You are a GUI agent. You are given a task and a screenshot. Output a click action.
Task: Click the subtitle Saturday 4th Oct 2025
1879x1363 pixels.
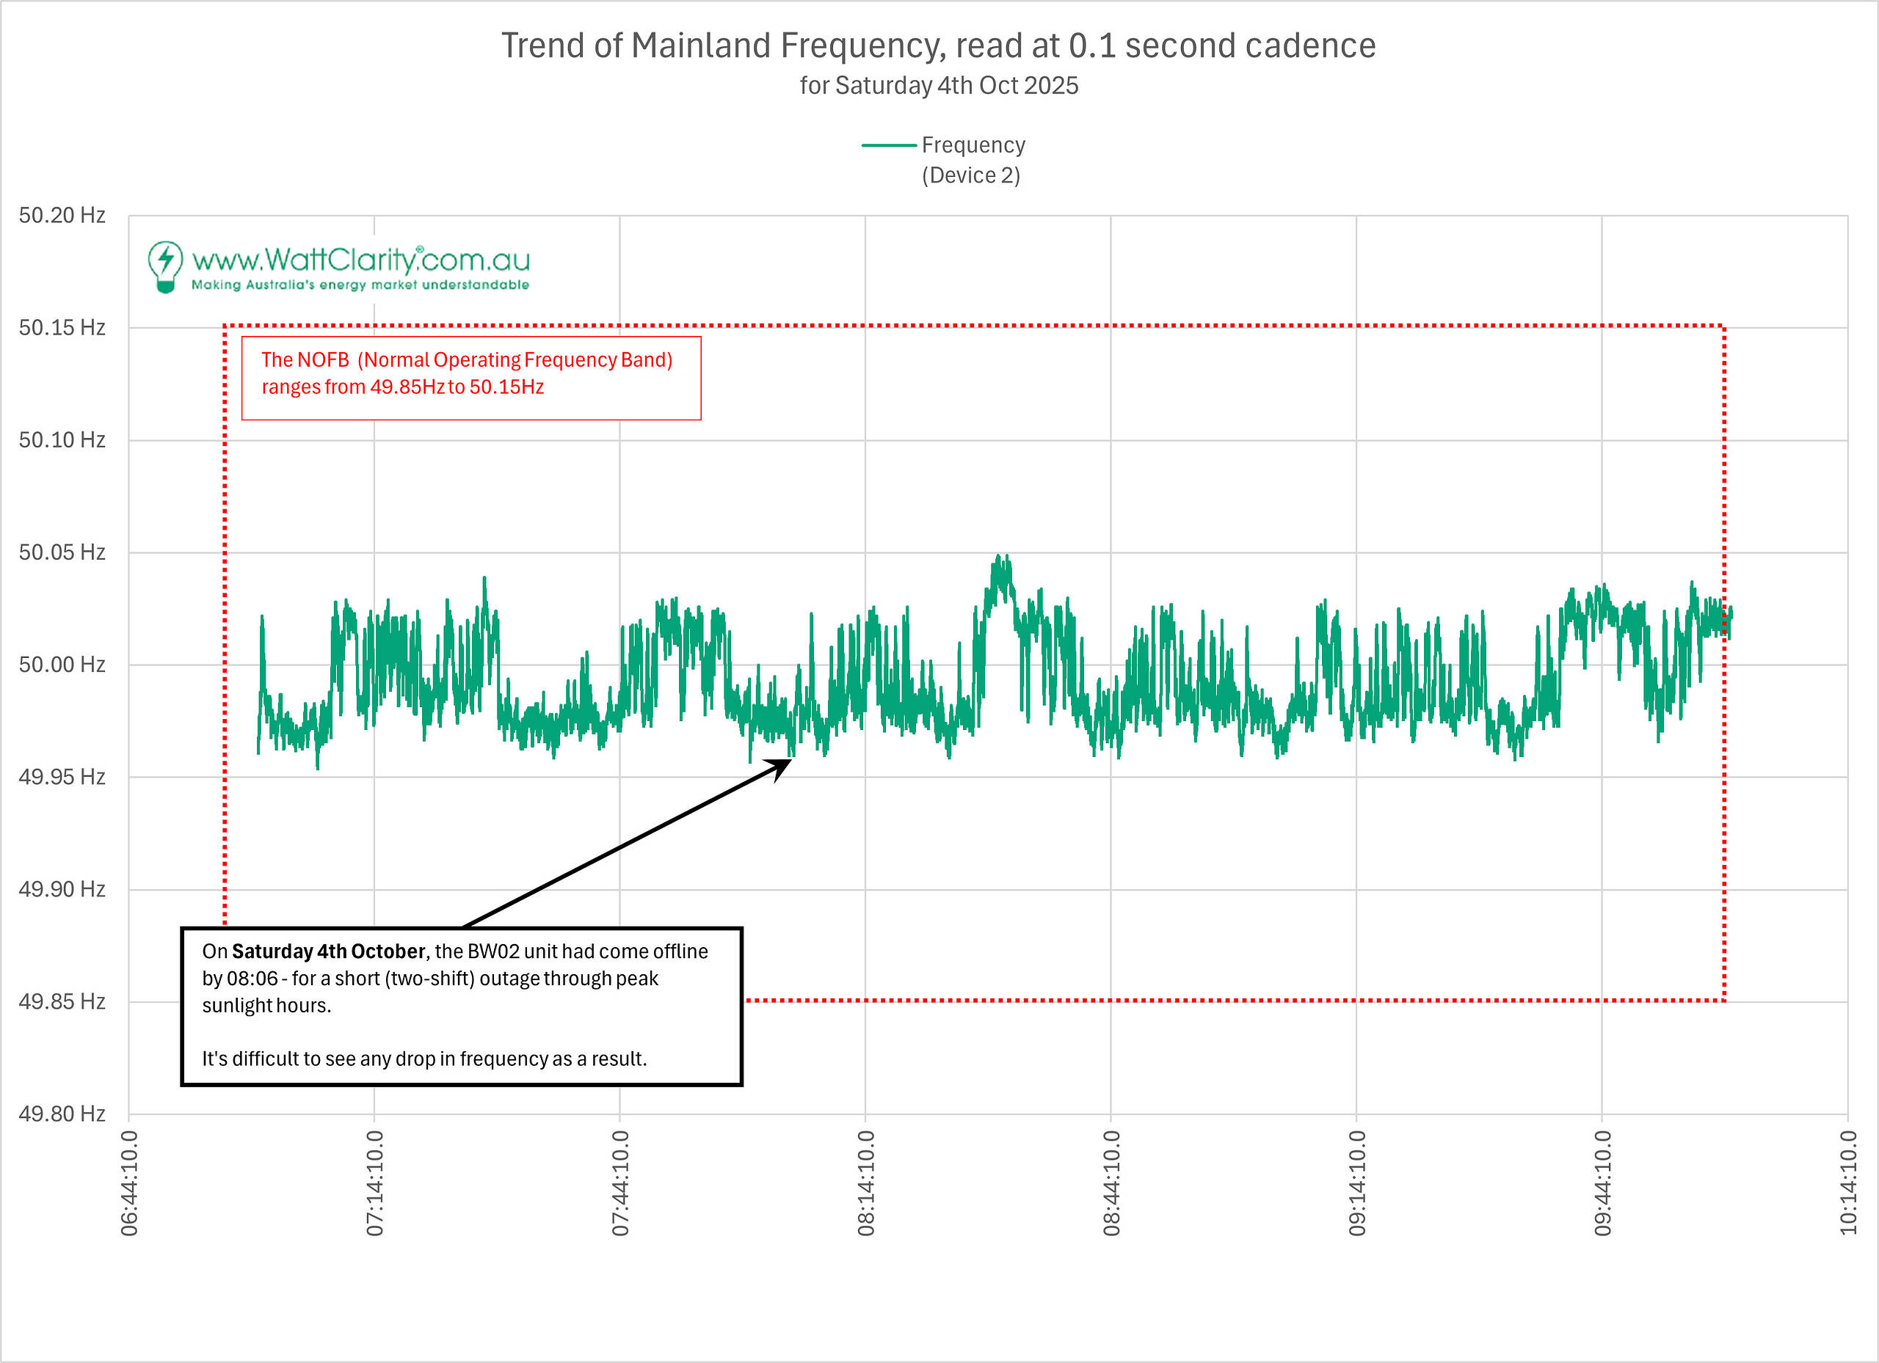click(x=938, y=85)
